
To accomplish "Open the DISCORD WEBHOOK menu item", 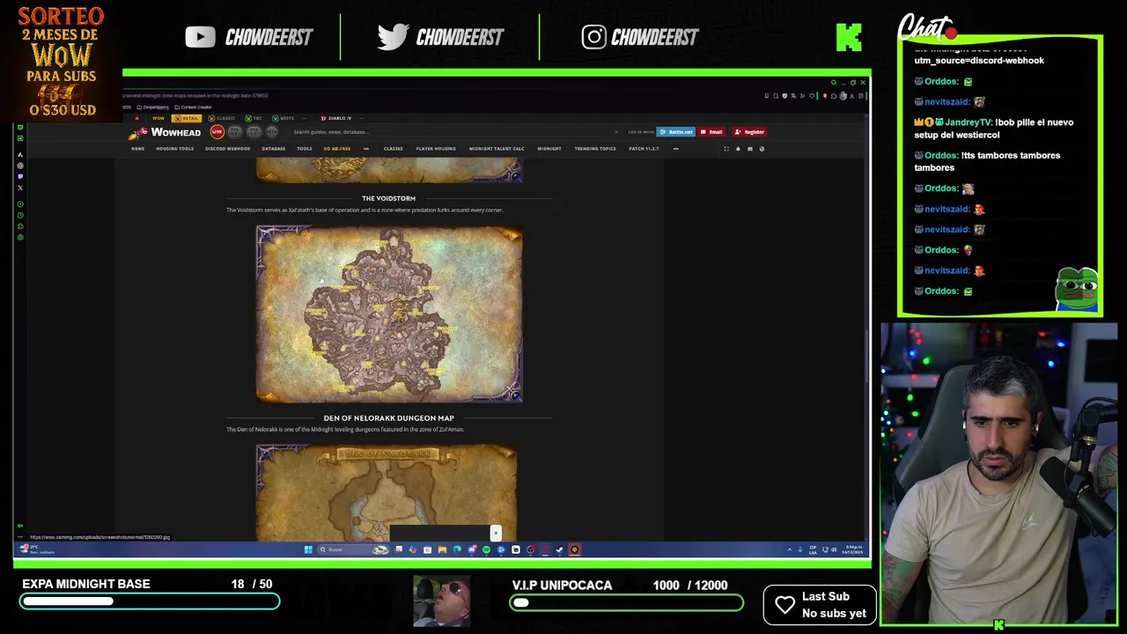I will pos(228,149).
